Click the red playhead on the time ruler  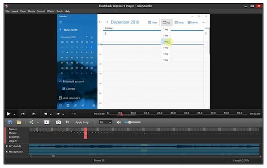(x=122, y=115)
